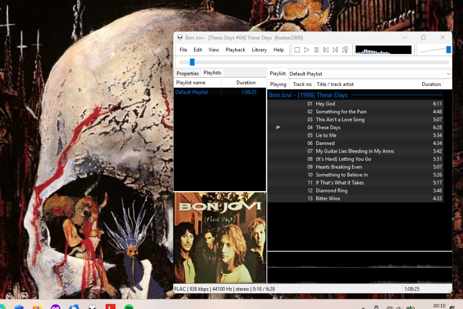The image size is (463, 309).
Task: Skip to the next track
Action: (x=335, y=50)
